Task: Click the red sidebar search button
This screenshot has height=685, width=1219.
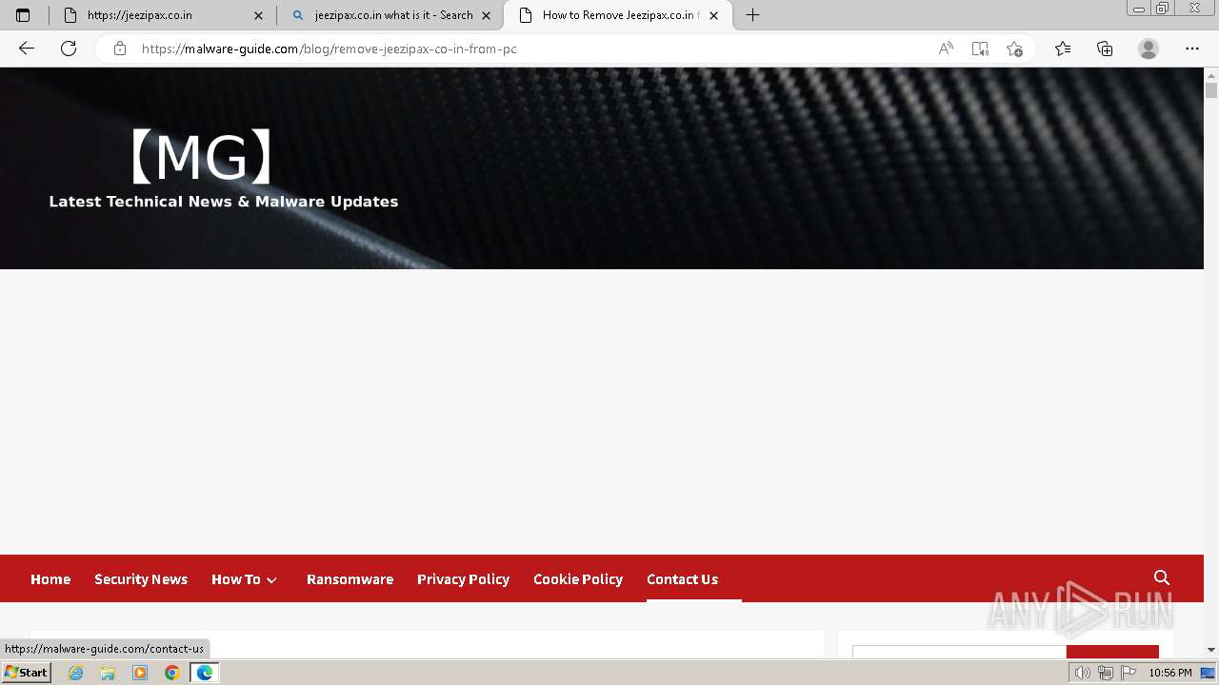Action: pos(1112,652)
